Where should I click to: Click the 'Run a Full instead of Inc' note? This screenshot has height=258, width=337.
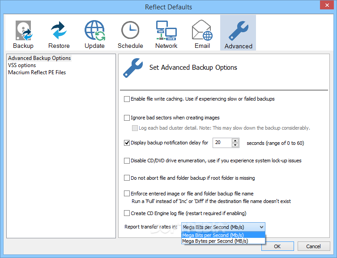[x=211, y=201]
